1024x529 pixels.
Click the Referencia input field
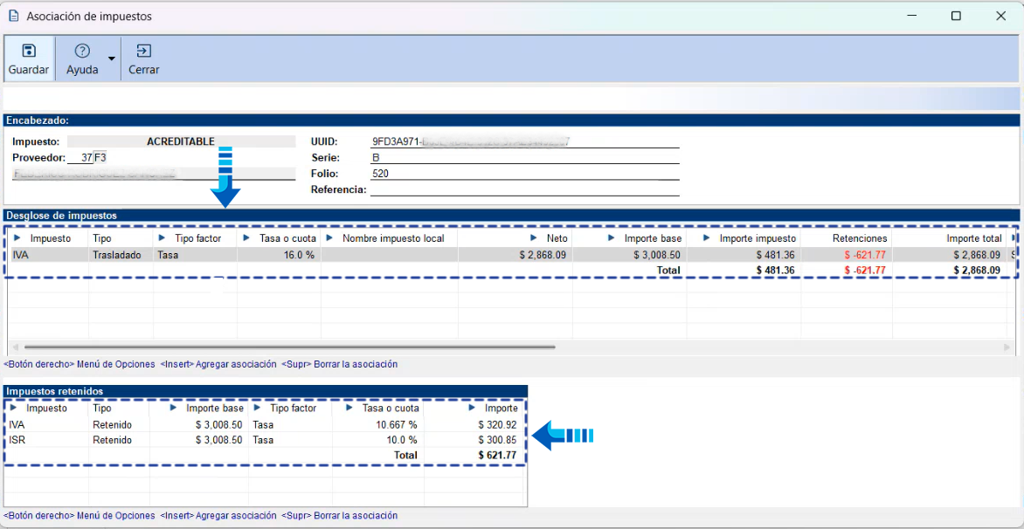click(x=524, y=189)
